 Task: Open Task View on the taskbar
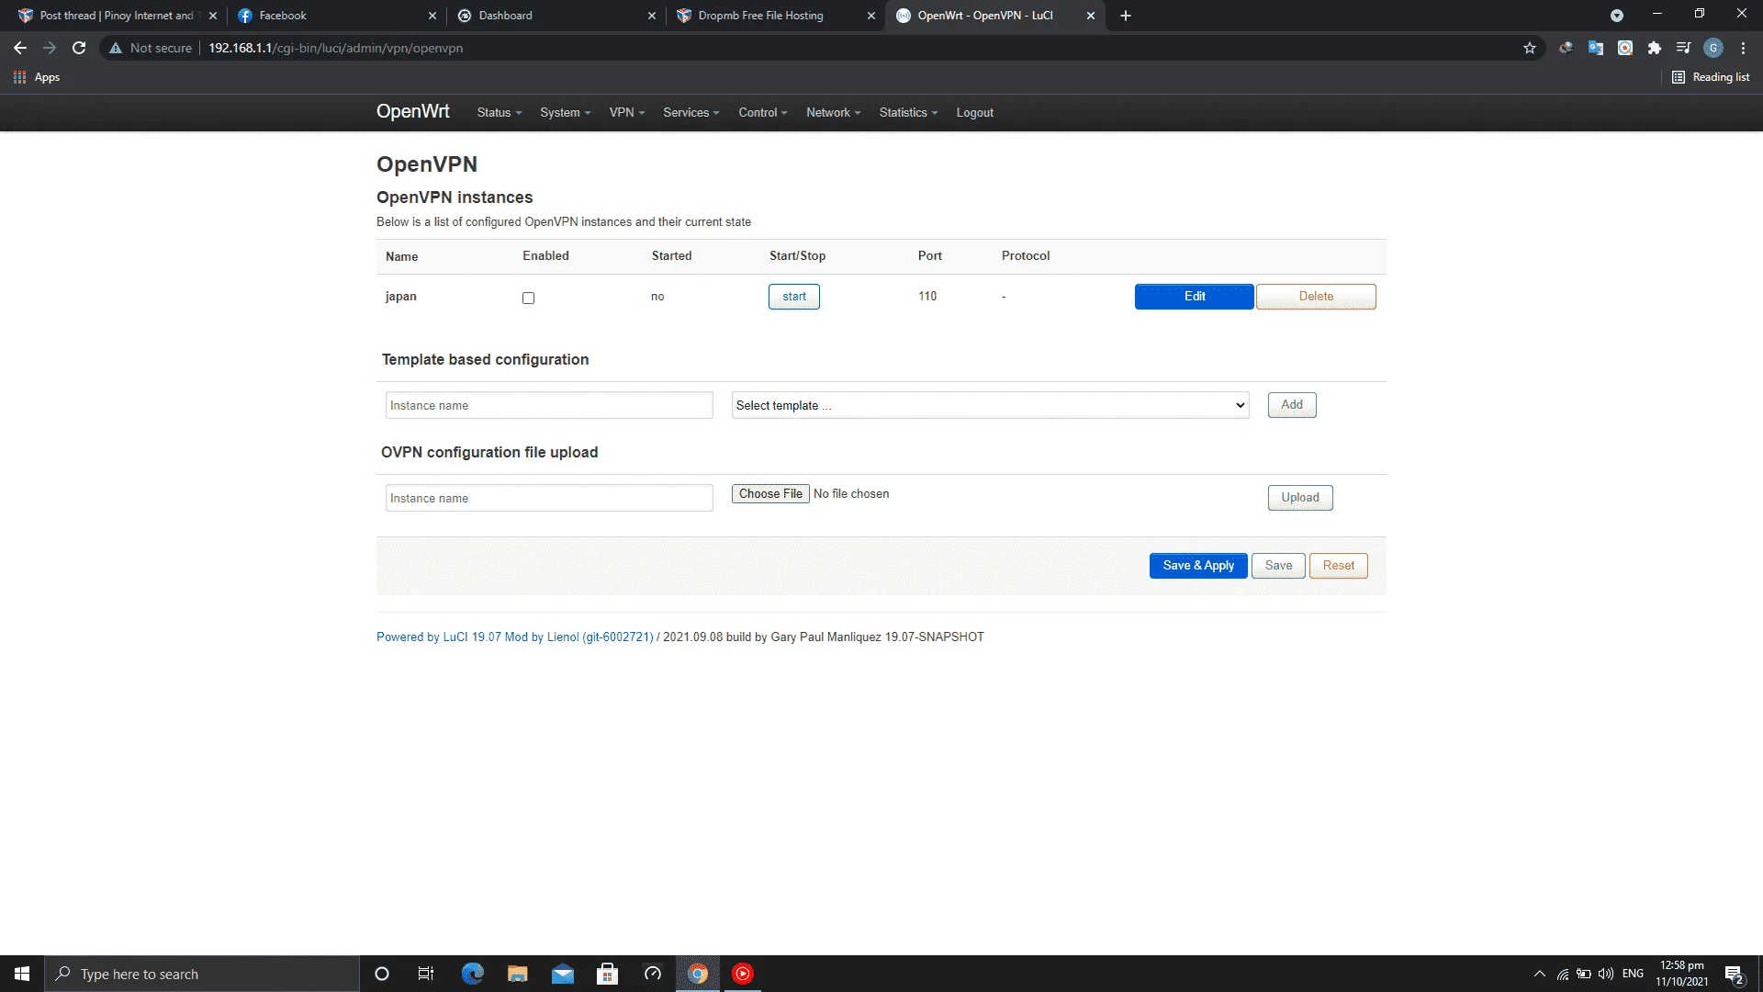(426, 974)
